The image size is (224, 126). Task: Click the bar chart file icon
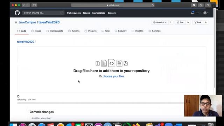(x=104, y=63)
